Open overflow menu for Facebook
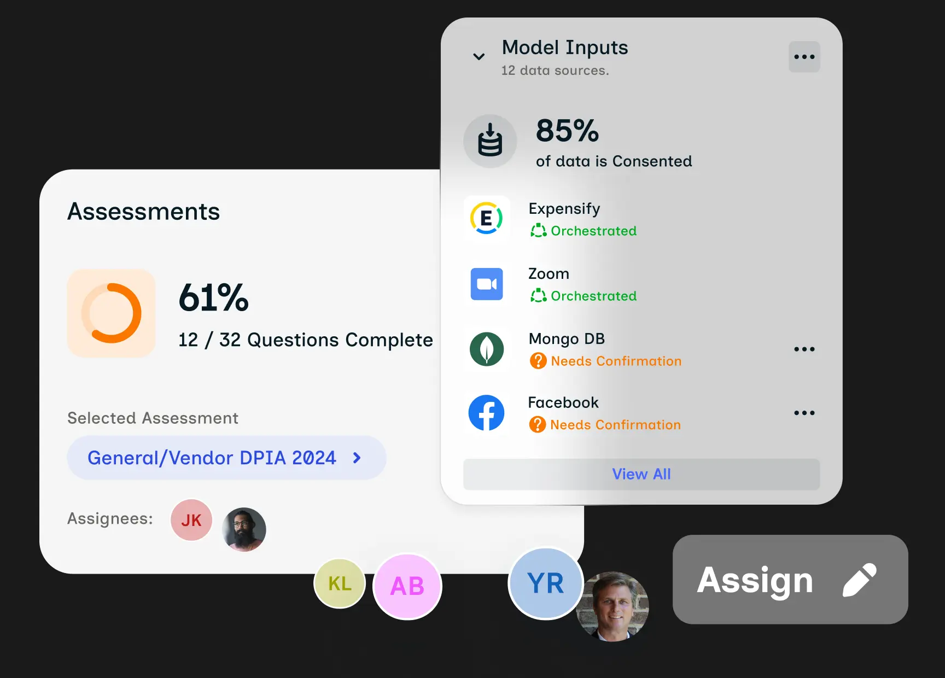945x678 pixels. pyautogui.click(x=804, y=413)
